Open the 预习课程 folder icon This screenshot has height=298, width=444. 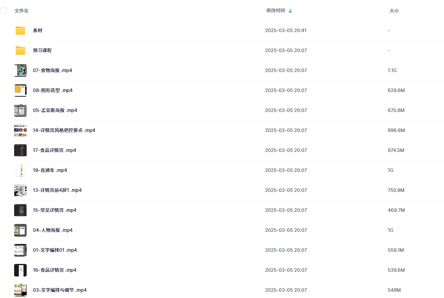point(20,51)
